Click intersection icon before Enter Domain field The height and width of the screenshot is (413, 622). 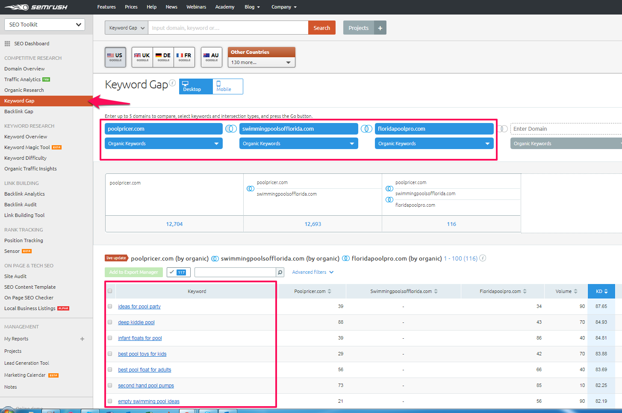(x=503, y=129)
